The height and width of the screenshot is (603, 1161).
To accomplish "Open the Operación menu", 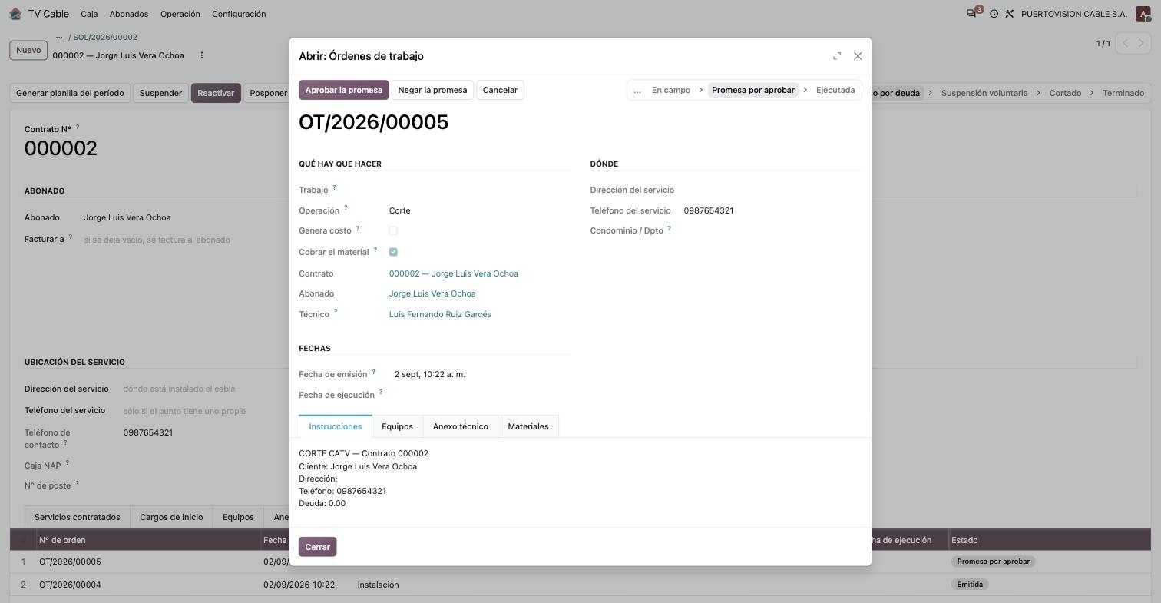I will click(x=180, y=14).
